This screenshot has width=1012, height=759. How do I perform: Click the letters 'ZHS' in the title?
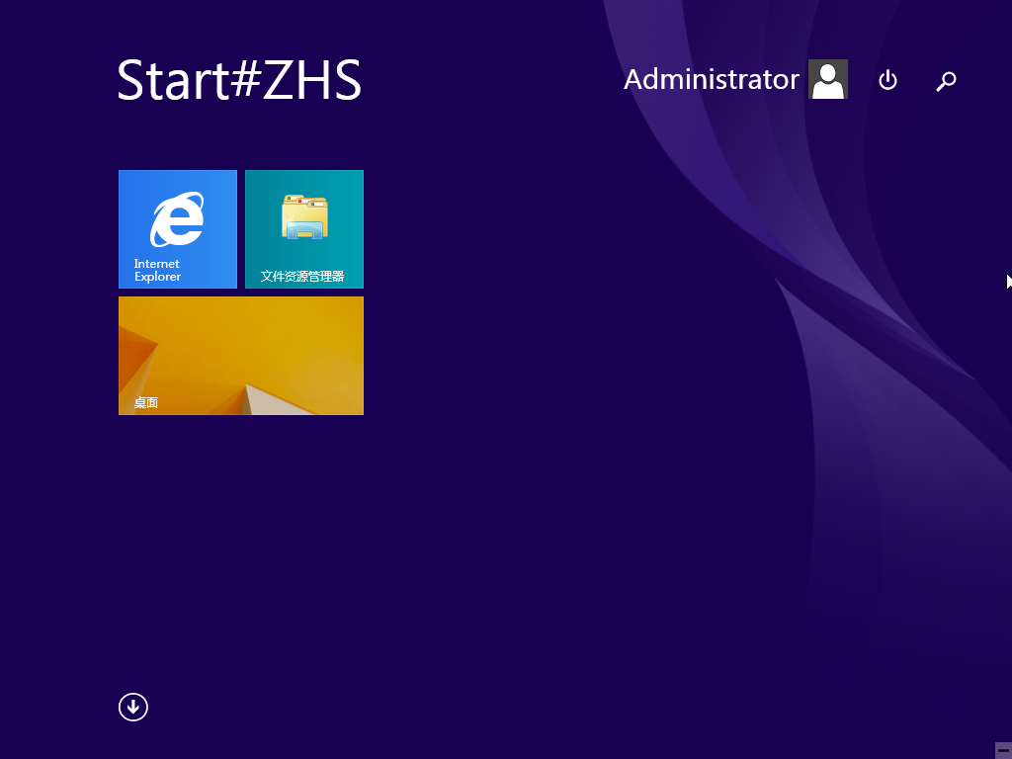312,80
